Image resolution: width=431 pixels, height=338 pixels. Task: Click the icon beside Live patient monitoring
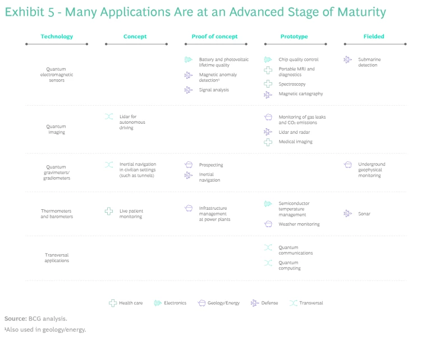109,211
